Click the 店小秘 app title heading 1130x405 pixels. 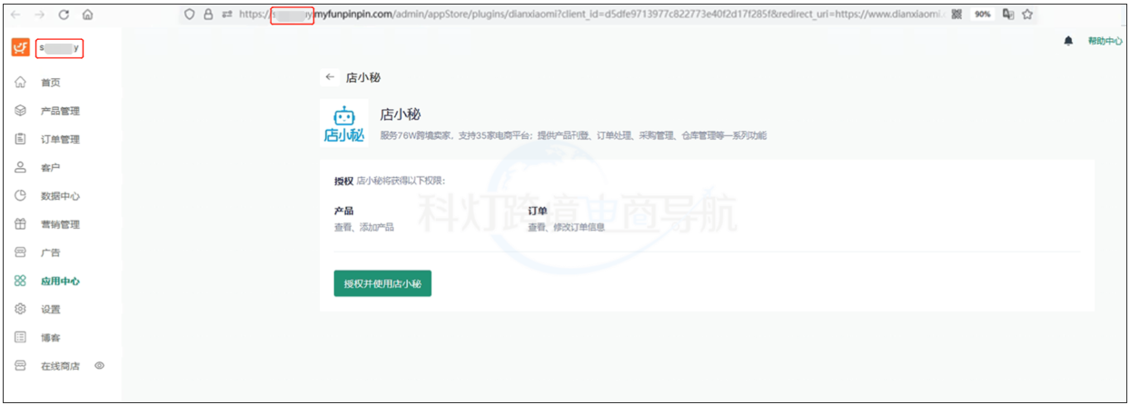click(401, 114)
